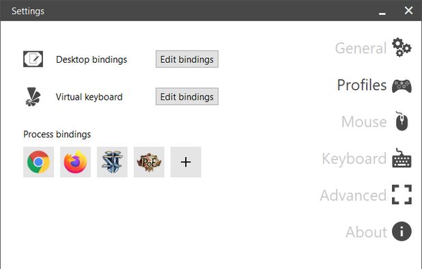
Task: Add a new process binding with plus
Action: tap(186, 162)
